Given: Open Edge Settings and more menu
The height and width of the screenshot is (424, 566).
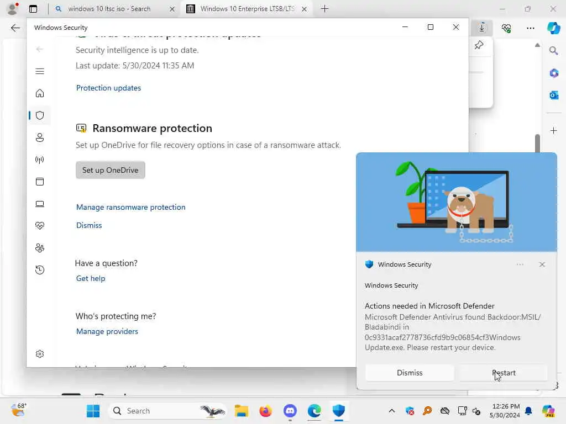Looking at the screenshot, I should point(530,28).
